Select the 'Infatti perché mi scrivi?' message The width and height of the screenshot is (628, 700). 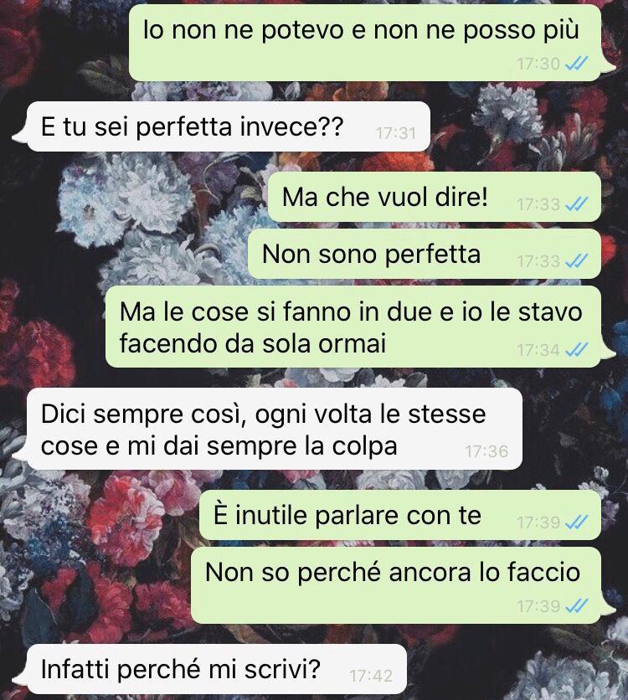click(217, 669)
